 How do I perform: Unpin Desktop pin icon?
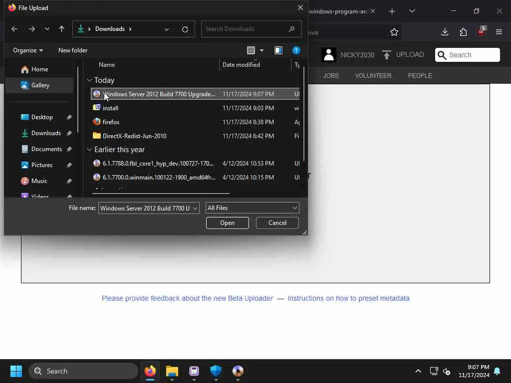point(69,117)
